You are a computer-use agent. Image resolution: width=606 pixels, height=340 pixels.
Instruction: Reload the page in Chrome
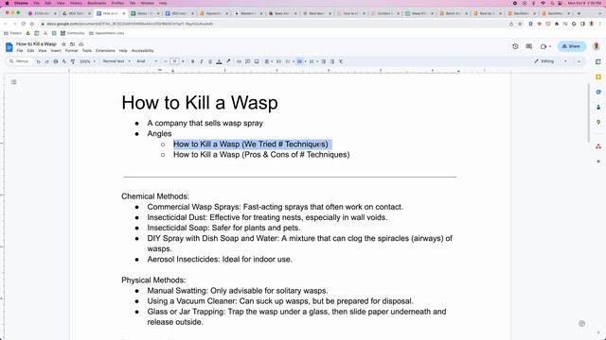[23, 24]
